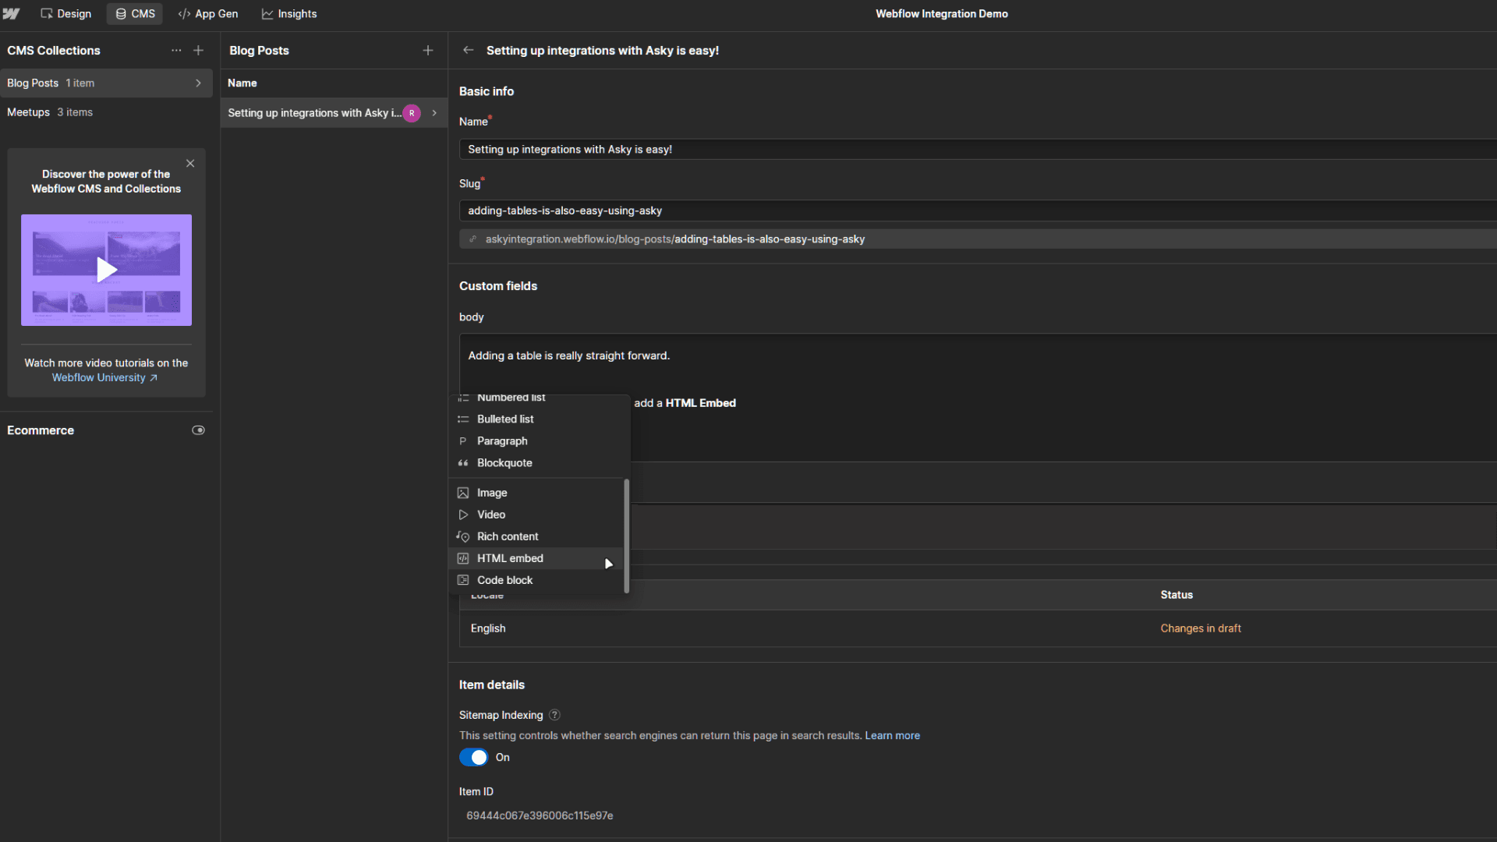Open the App Gen tab
This screenshot has width=1497, height=842.
(x=207, y=14)
